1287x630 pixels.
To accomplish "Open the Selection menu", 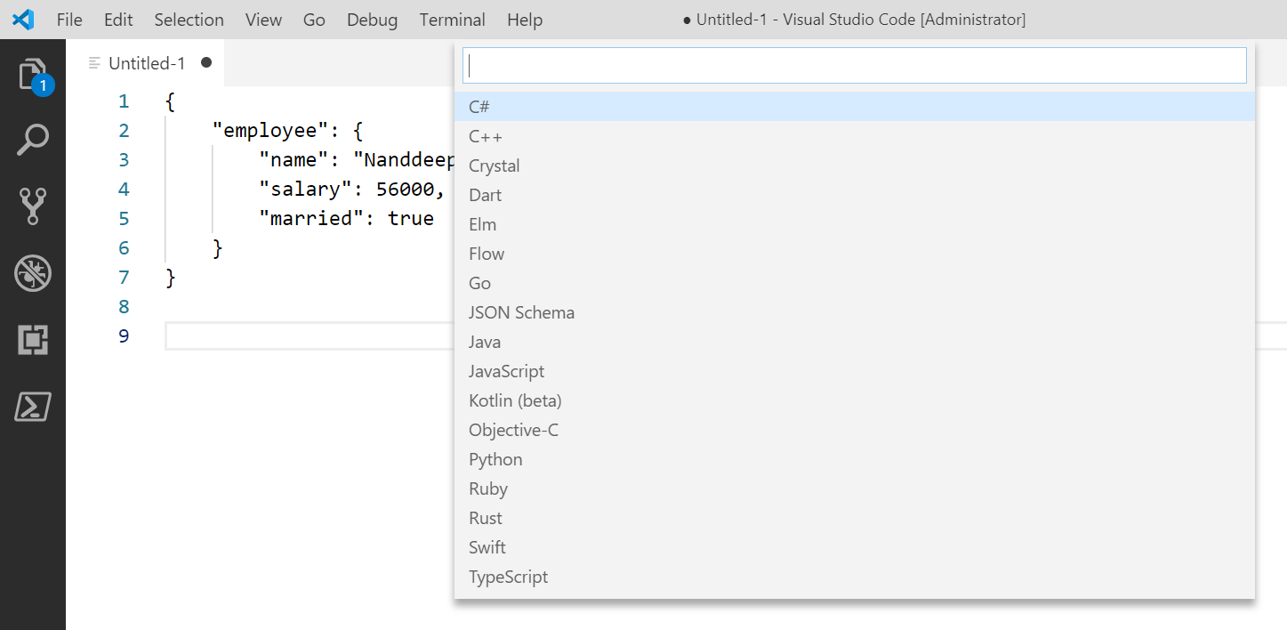I will coord(189,20).
